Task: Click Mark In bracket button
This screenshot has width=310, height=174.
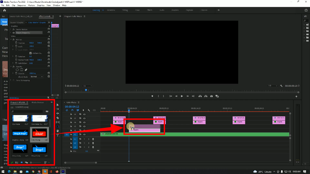Action: 158,96
